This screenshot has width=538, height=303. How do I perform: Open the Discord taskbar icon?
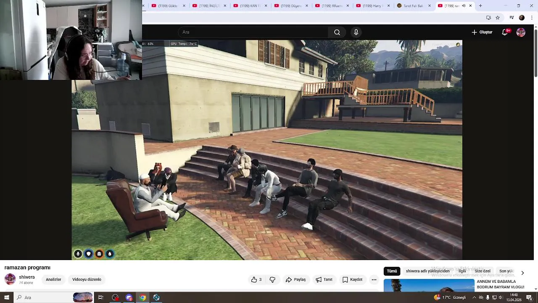coord(129,298)
